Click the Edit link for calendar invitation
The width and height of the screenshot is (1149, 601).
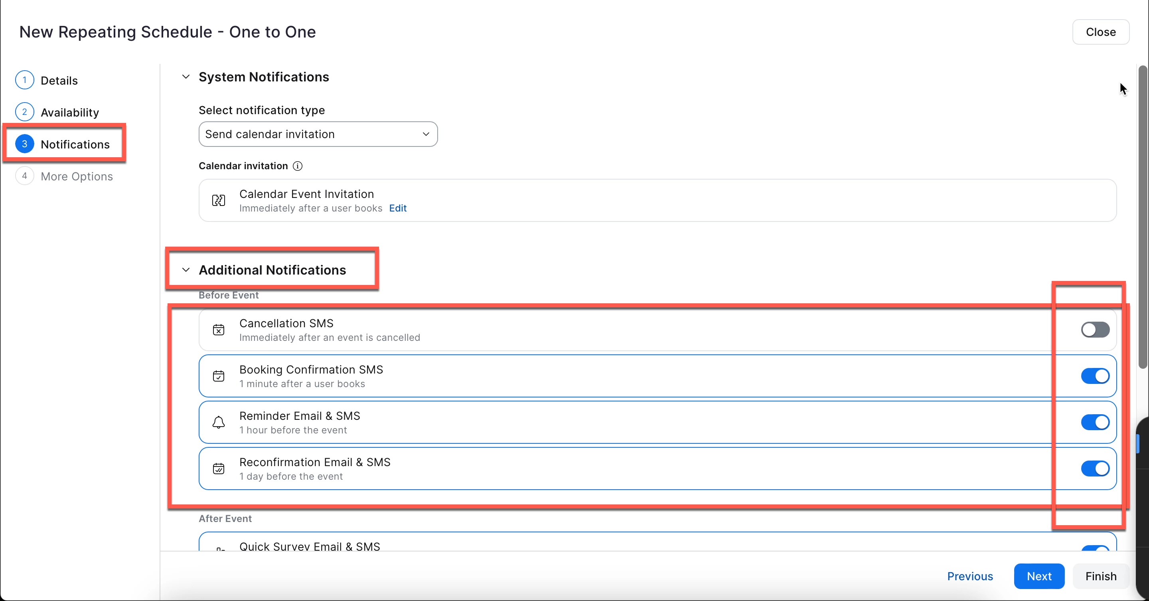[x=397, y=208]
